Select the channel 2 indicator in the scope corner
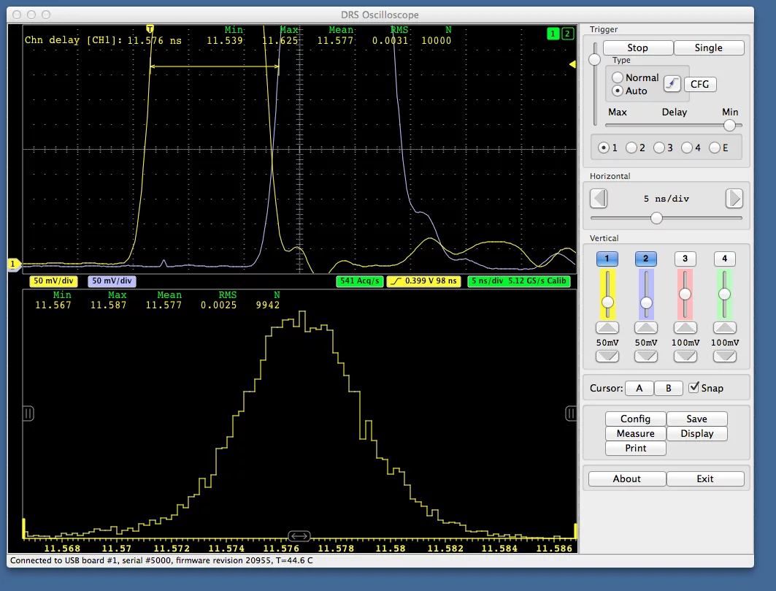The height and width of the screenshot is (591, 776). (x=566, y=34)
